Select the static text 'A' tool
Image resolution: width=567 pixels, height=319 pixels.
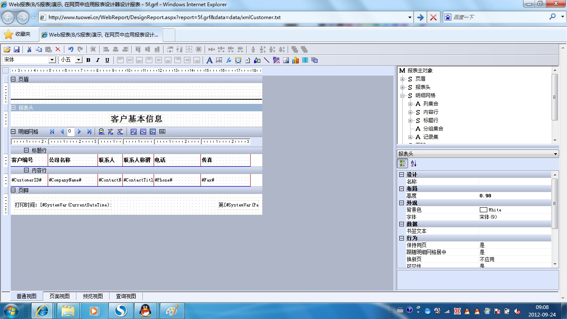pyautogui.click(x=209, y=60)
